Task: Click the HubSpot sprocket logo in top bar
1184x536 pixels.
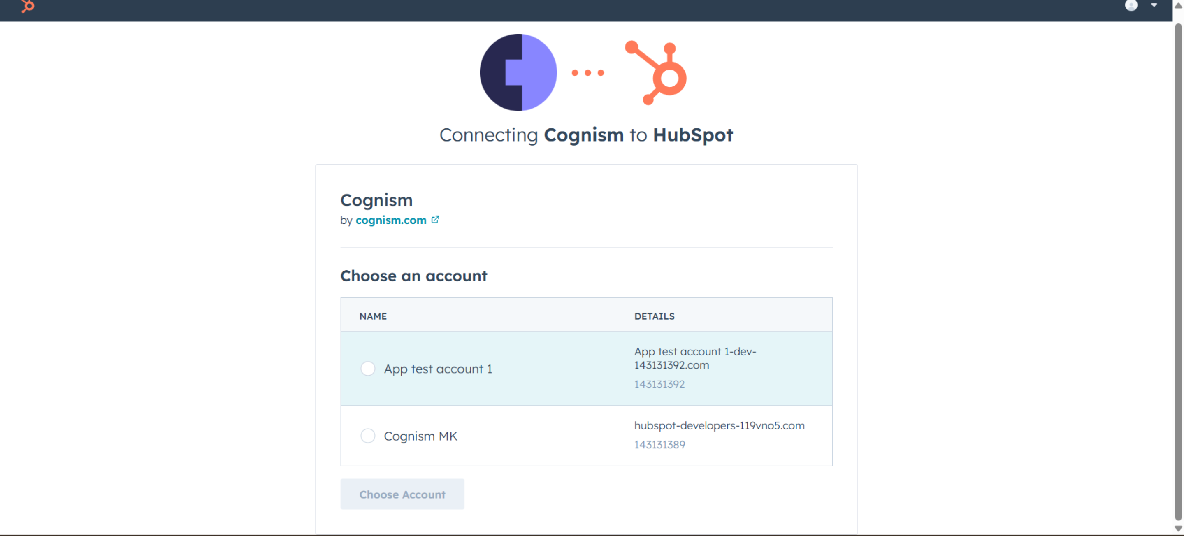Action: [x=28, y=6]
